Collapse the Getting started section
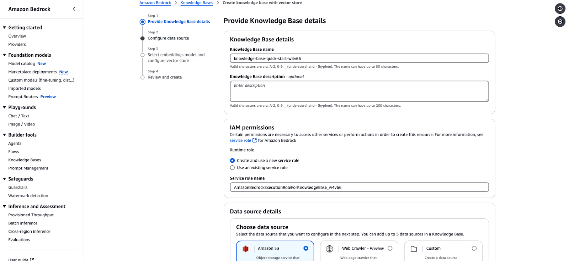Viewport: 569px width, 261px height. [x=5, y=28]
